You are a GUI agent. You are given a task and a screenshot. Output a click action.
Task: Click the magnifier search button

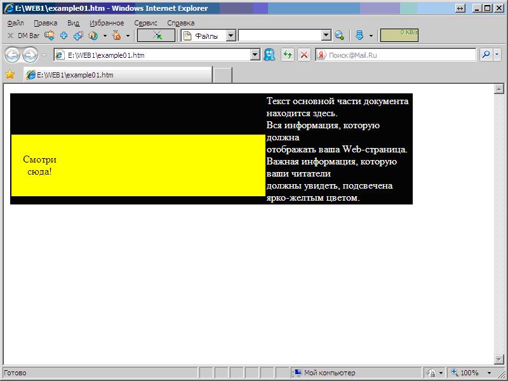(x=486, y=55)
